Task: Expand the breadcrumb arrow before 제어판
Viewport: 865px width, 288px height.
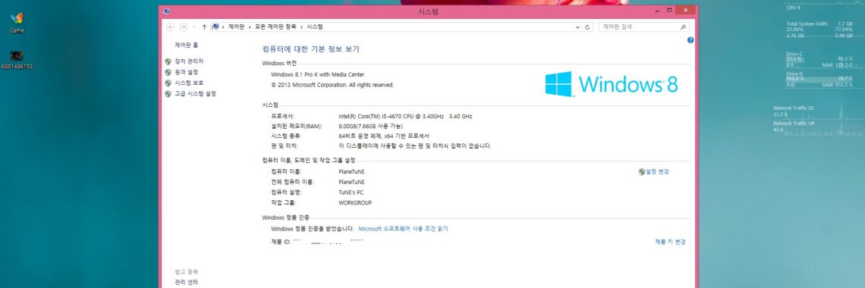Action: tap(223, 27)
